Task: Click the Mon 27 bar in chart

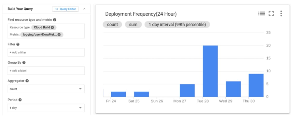Action: (x=187, y=91)
